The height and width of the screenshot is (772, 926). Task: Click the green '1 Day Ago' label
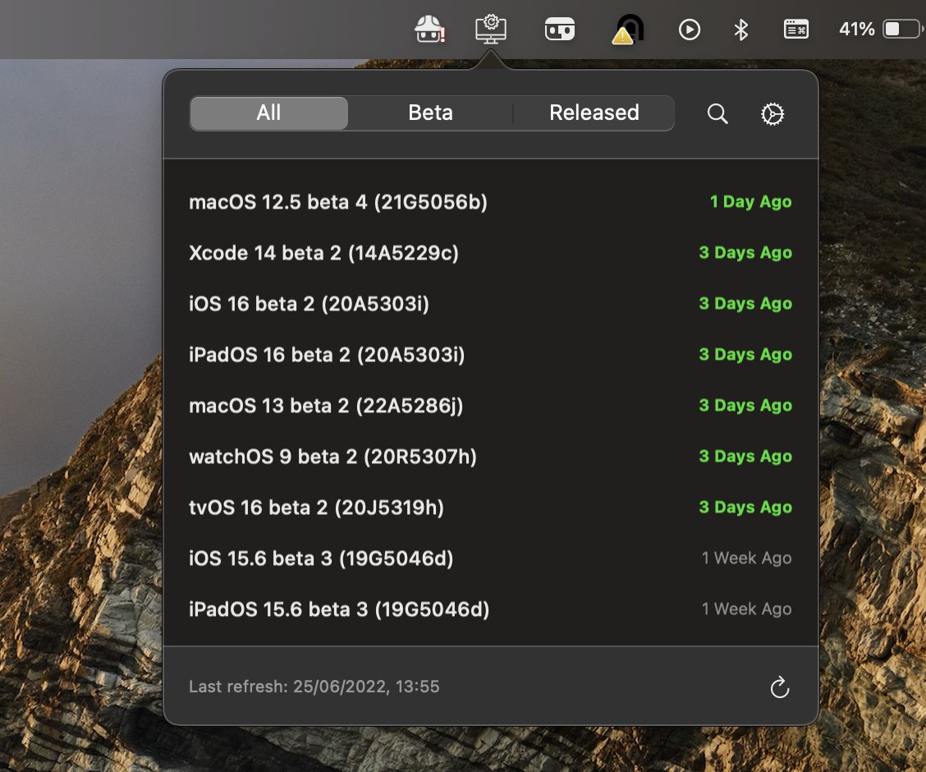750,202
